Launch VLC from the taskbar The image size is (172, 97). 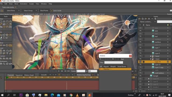tap(77, 95)
